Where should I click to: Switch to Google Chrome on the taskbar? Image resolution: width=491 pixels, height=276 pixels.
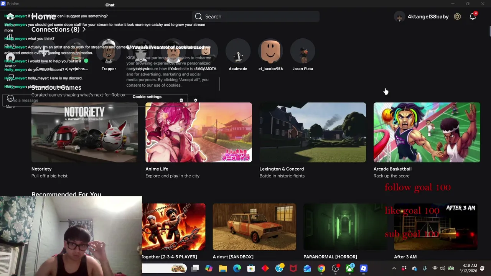coord(321,269)
